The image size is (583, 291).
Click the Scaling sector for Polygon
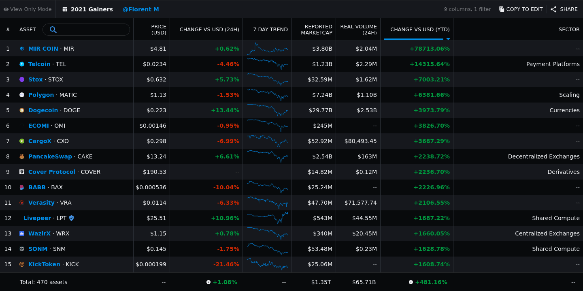[x=569, y=95]
